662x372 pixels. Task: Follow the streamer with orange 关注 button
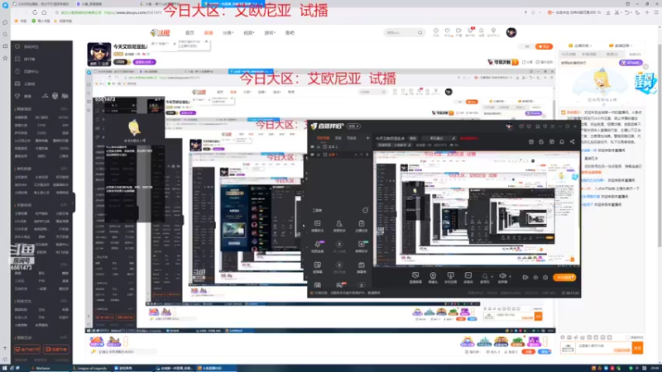(544, 46)
